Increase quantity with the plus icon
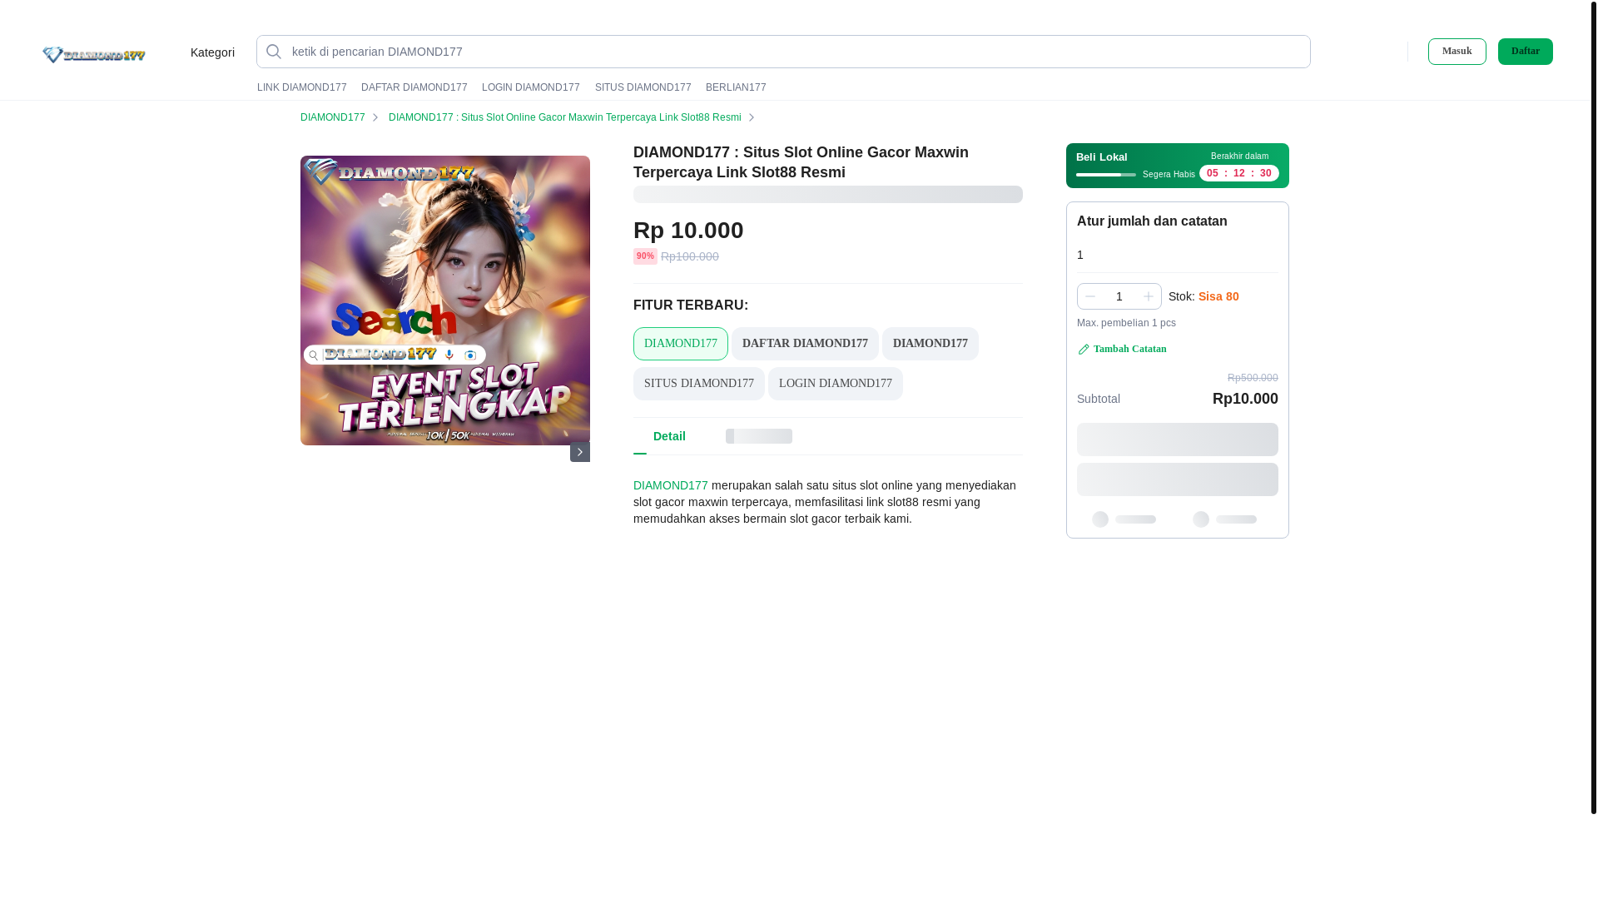Image resolution: width=1598 pixels, height=899 pixels. pos(1149,296)
